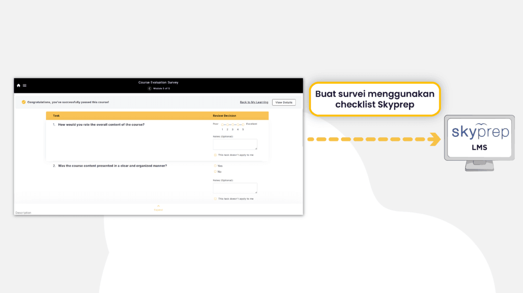Click the "Excellent" label on the rating scale
The height and width of the screenshot is (293, 523).
click(251, 124)
